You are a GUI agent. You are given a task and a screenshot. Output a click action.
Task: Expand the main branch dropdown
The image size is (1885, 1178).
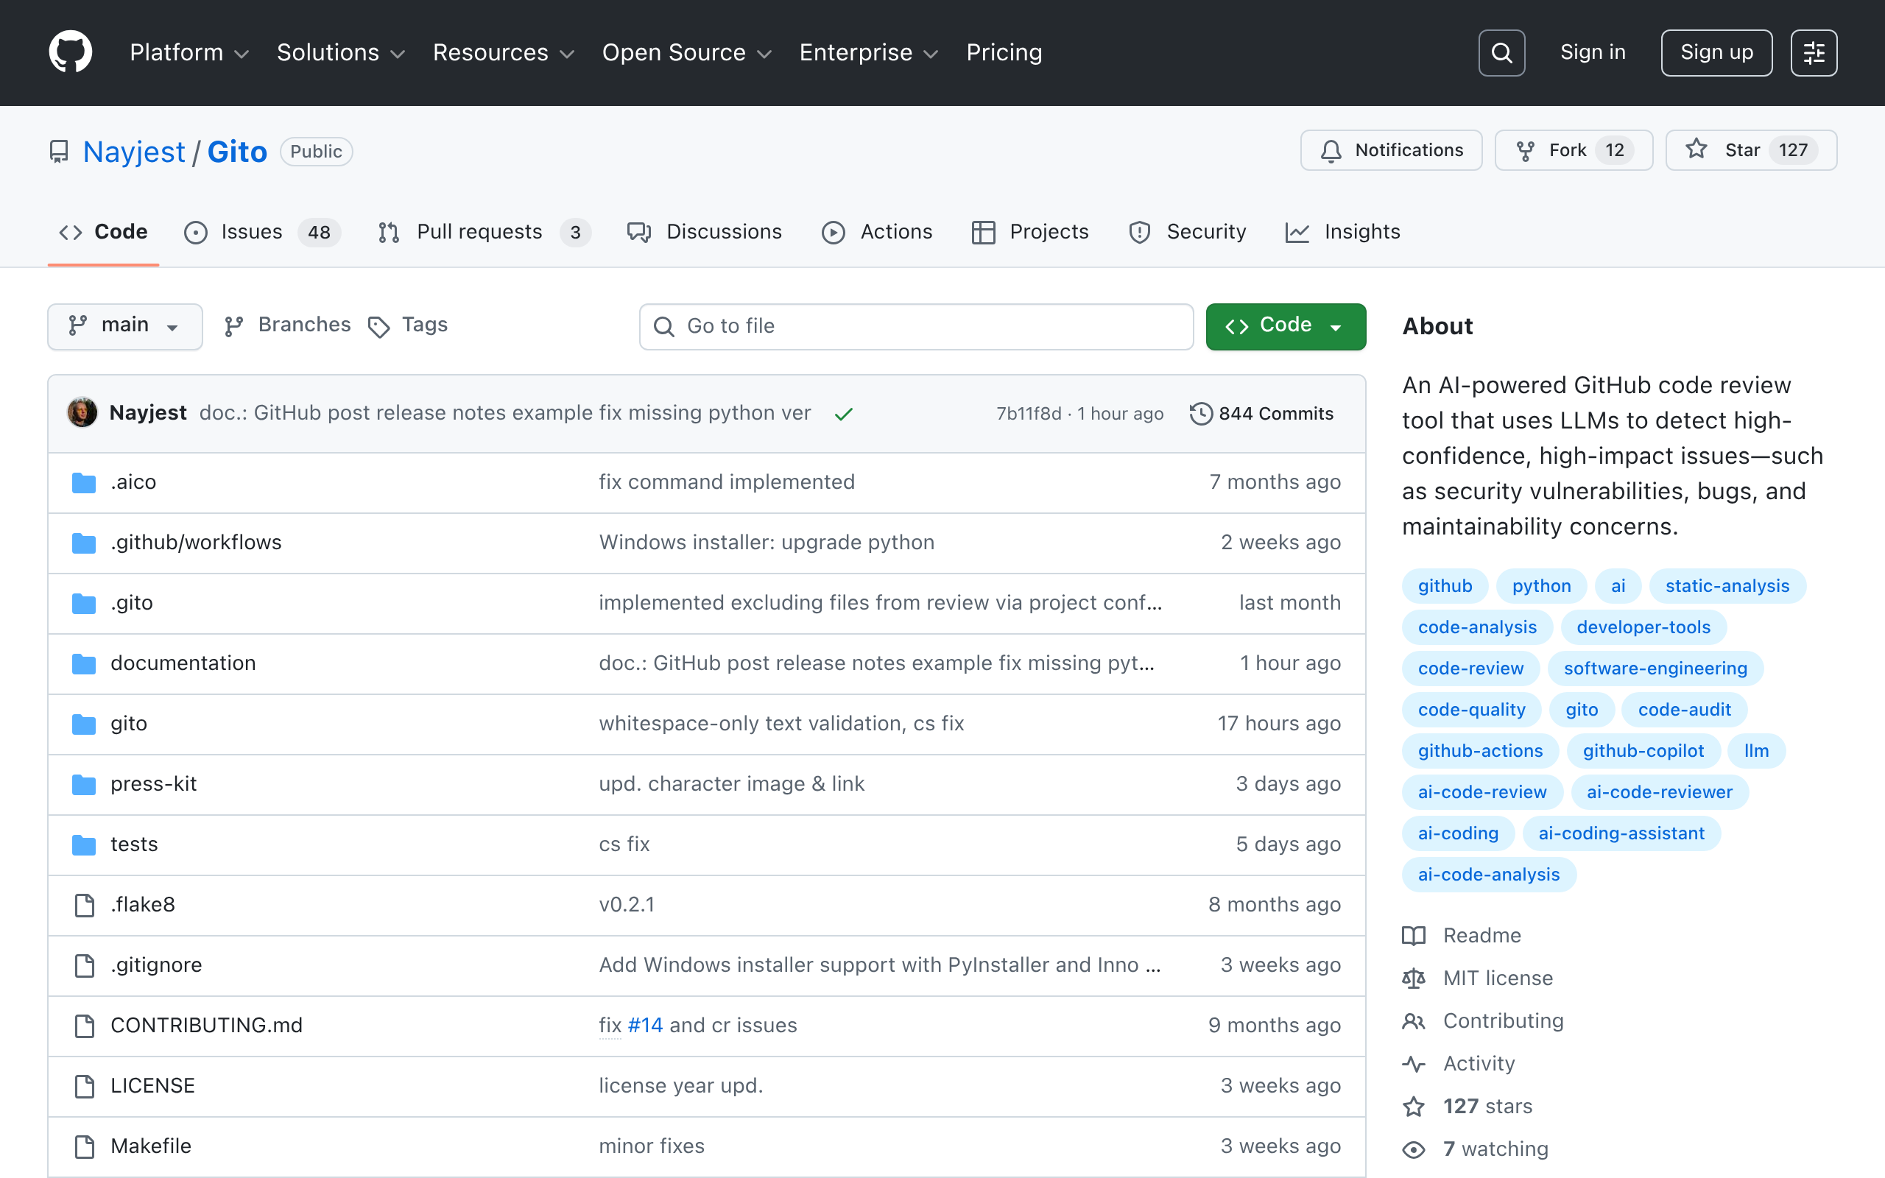pos(124,325)
